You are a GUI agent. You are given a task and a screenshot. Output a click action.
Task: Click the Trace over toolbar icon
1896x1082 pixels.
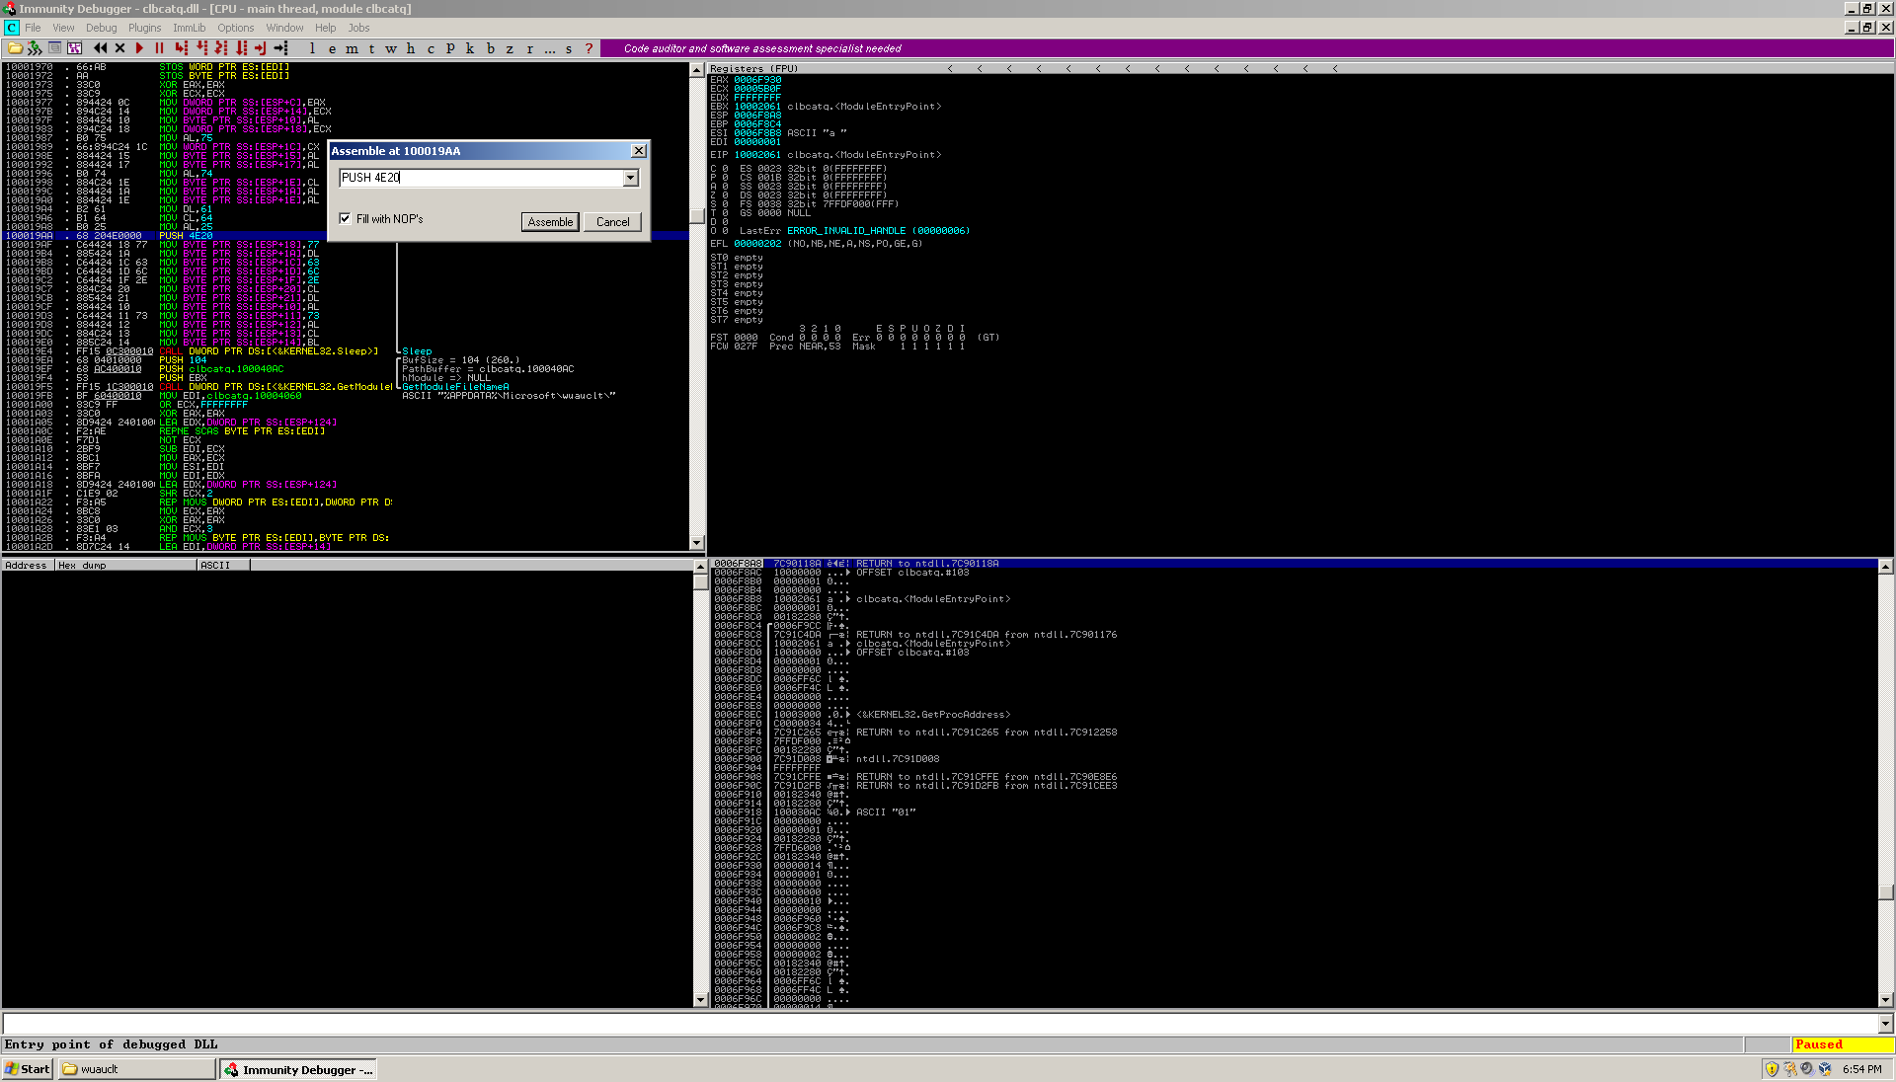(241, 48)
